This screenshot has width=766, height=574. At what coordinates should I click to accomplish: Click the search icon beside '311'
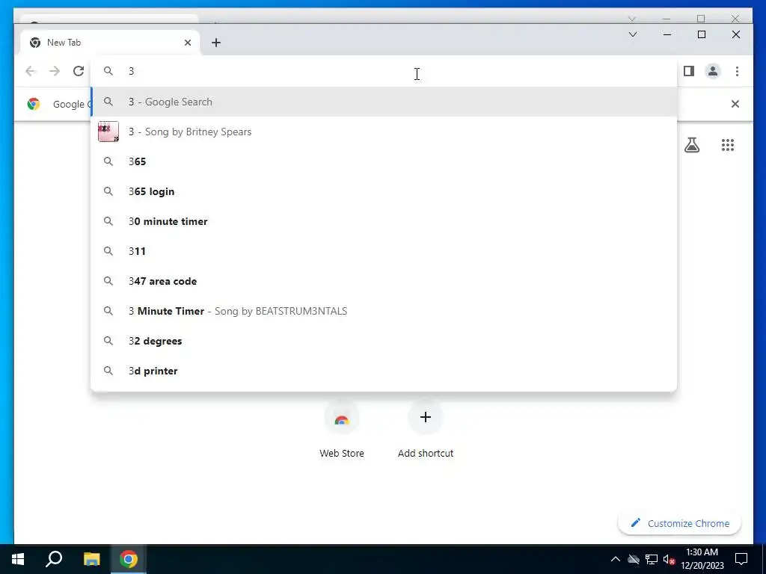pos(108,251)
